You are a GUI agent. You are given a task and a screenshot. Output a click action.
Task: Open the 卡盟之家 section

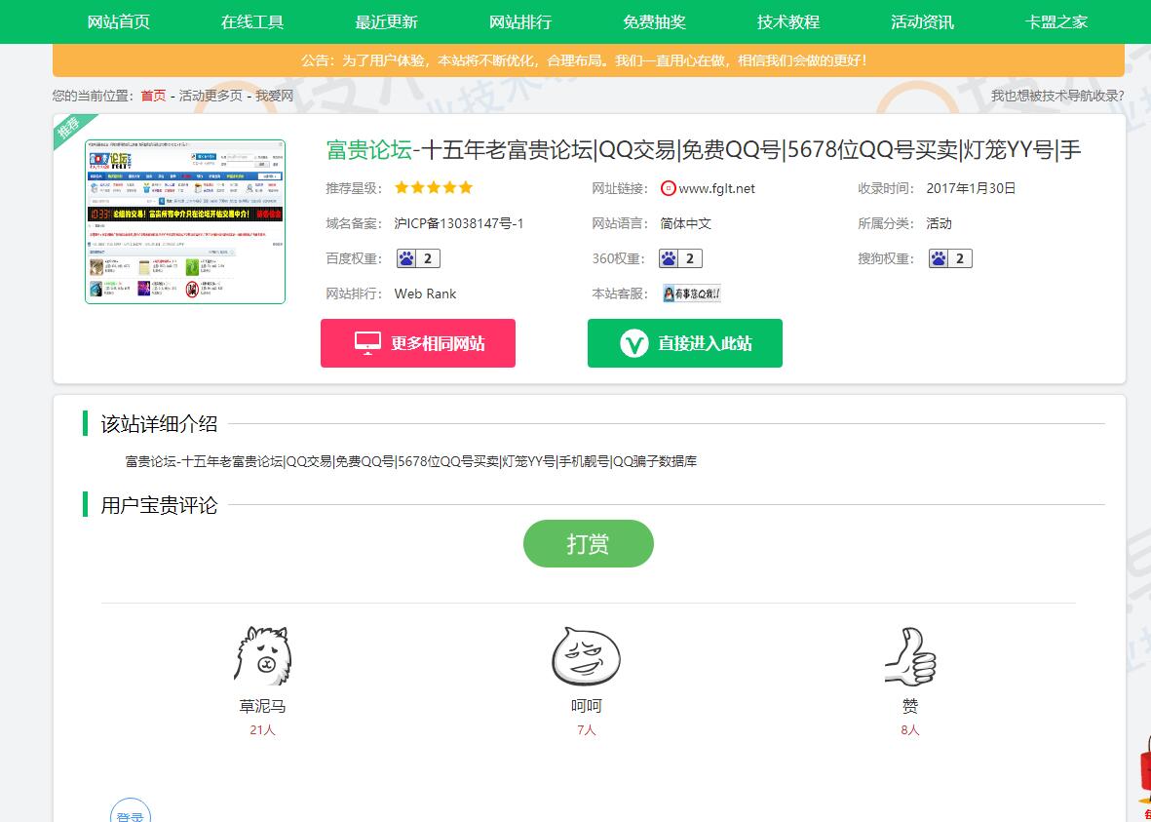(x=1057, y=20)
